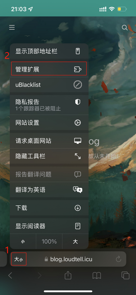Open the tabs overview icon
The height and width of the screenshot is (295, 136).
pos(125,276)
